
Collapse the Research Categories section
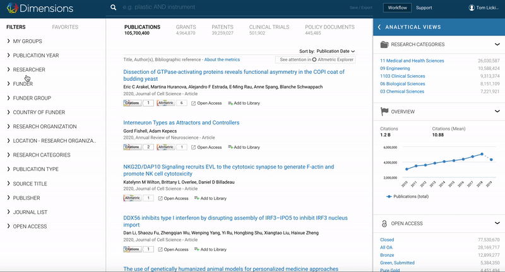click(x=497, y=45)
